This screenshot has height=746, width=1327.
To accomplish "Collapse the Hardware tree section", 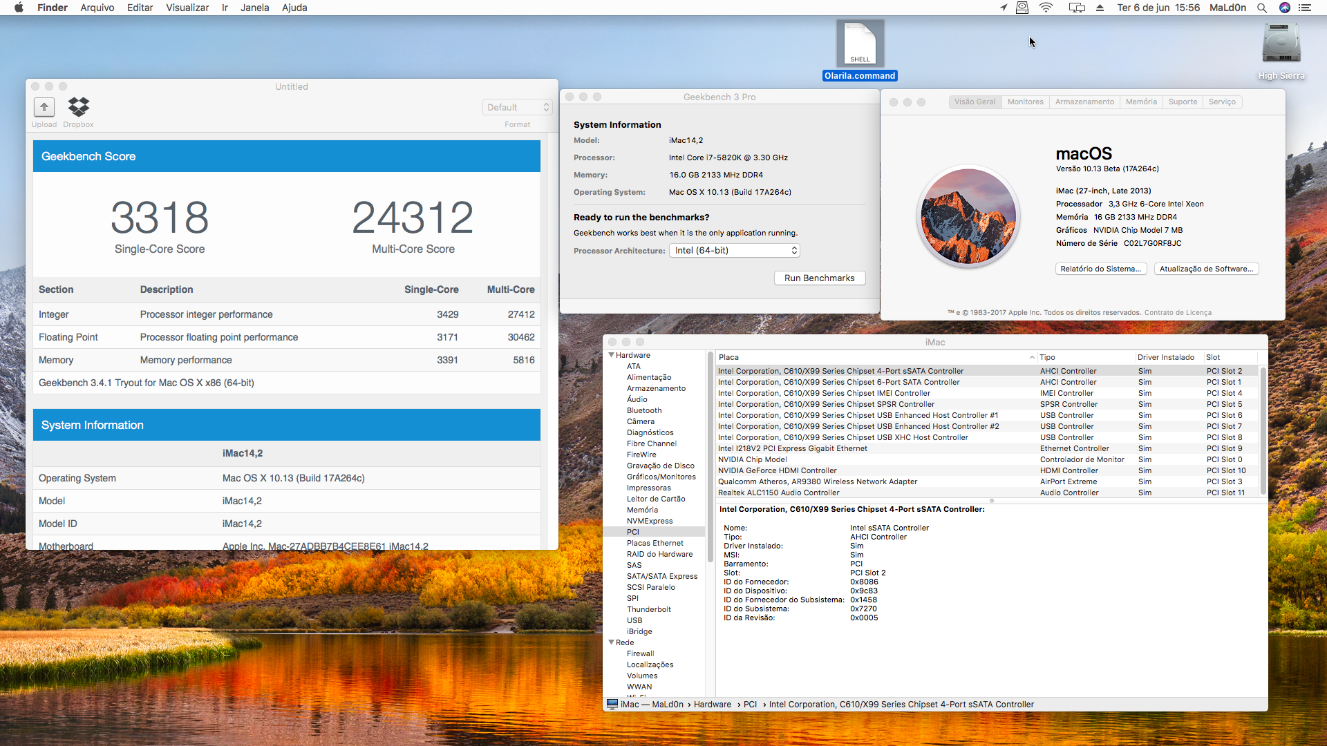I will tap(611, 355).
